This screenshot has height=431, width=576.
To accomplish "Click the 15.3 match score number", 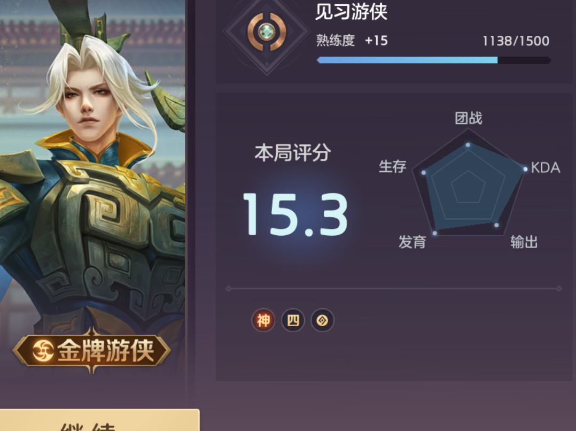I will (295, 214).
